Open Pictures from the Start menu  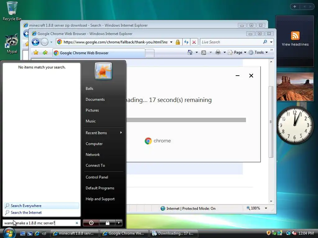(x=92, y=110)
